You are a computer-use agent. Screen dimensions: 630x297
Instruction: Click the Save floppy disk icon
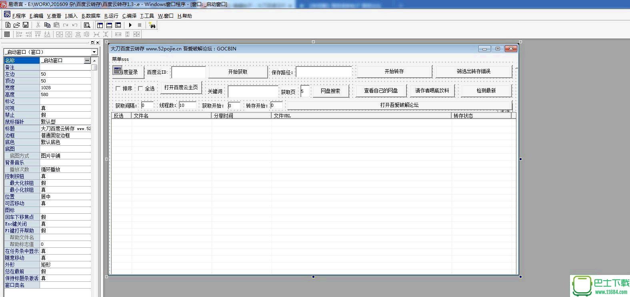tap(26, 25)
